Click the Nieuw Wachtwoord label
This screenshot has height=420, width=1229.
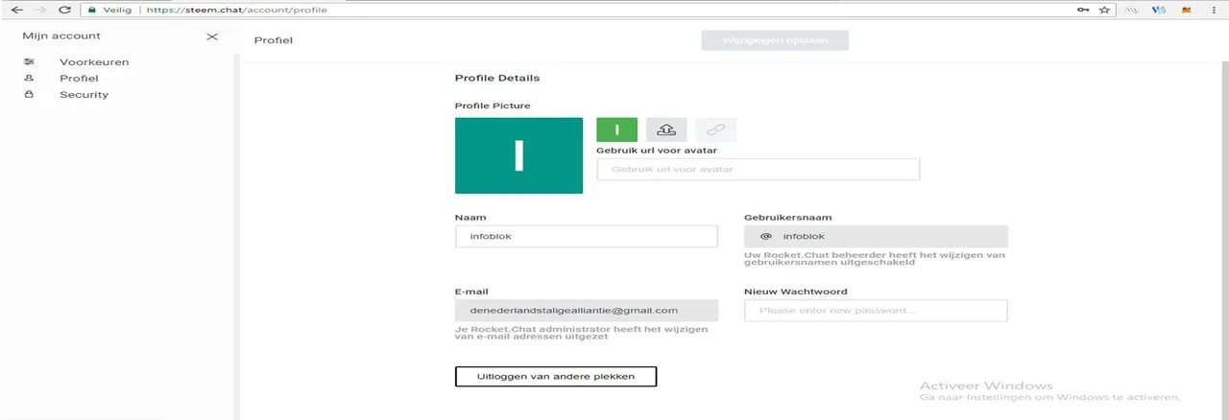tap(796, 292)
